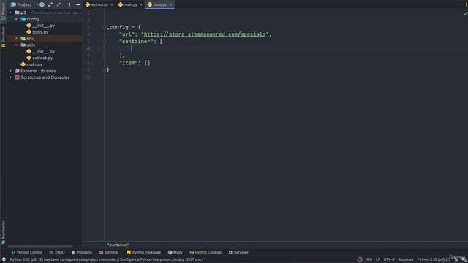Open the Mypy tool window
The image size is (468, 263).
tap(175, 252)
